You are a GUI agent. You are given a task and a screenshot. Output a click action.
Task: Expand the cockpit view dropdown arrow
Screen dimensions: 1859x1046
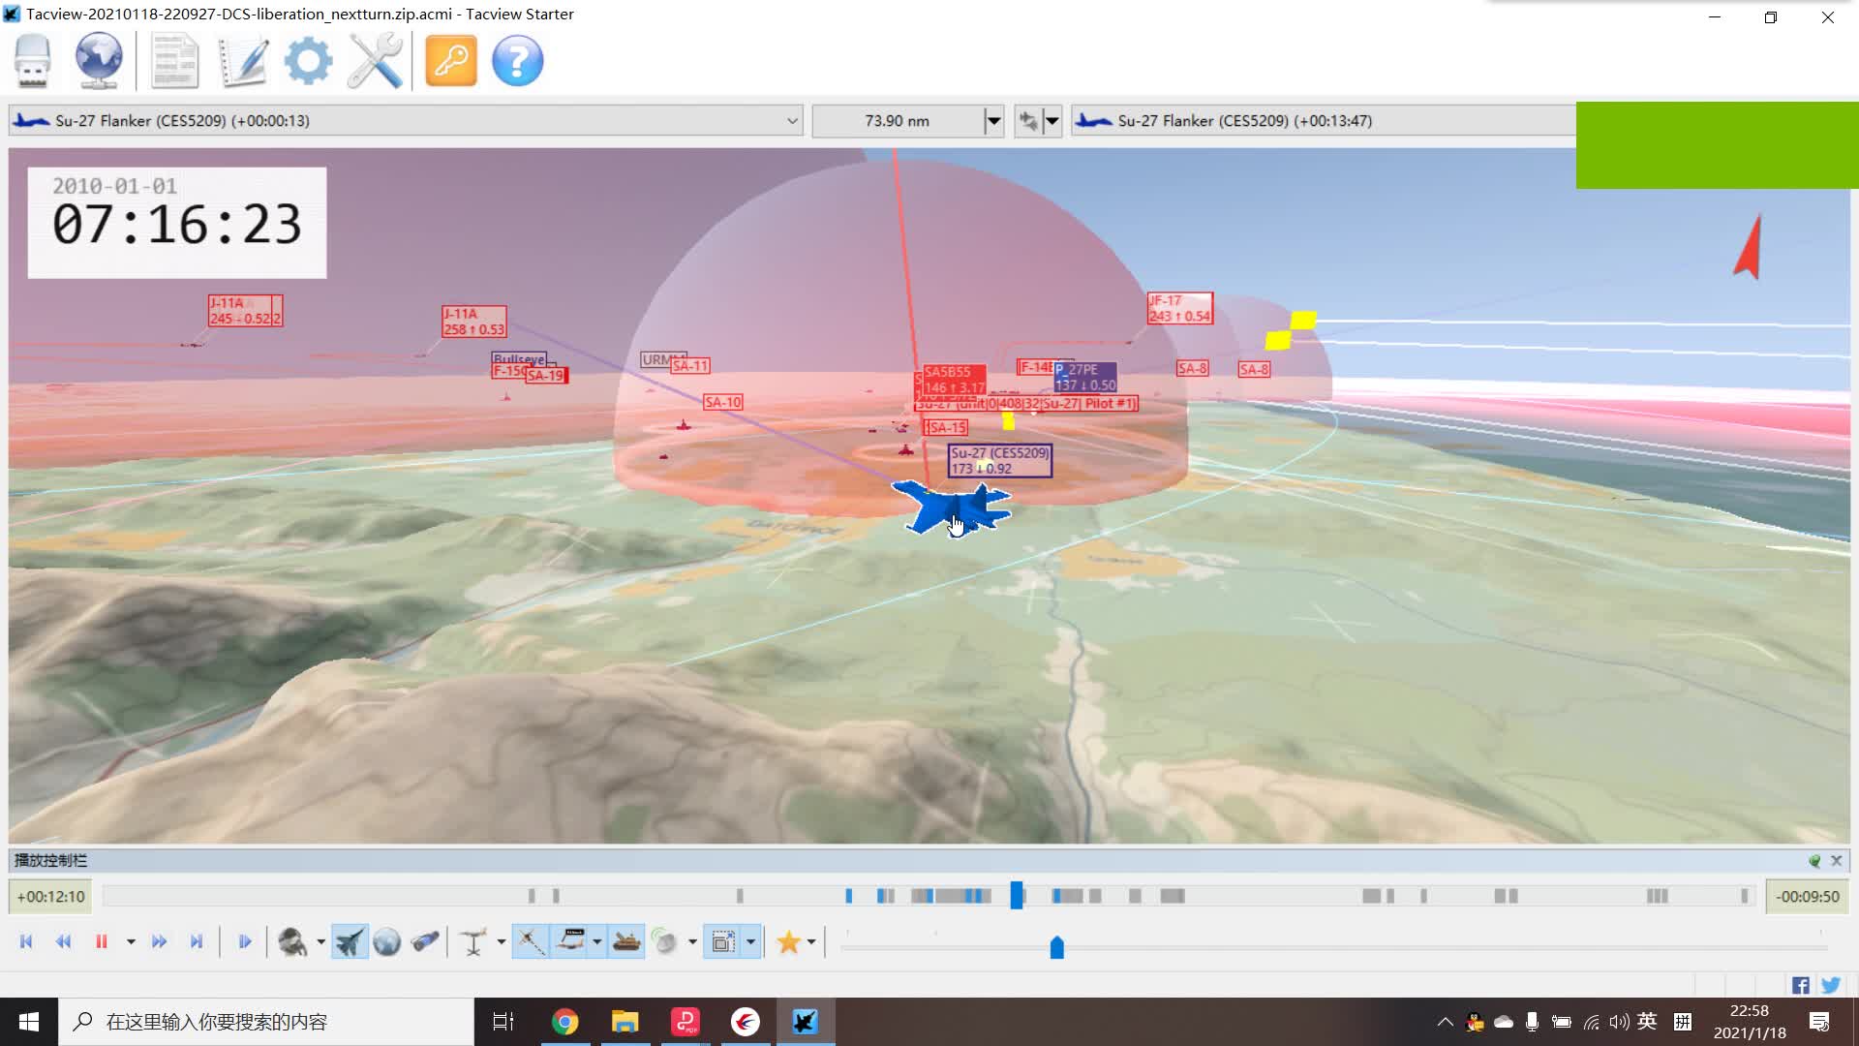pyautogui.click(x=320, y=941)
